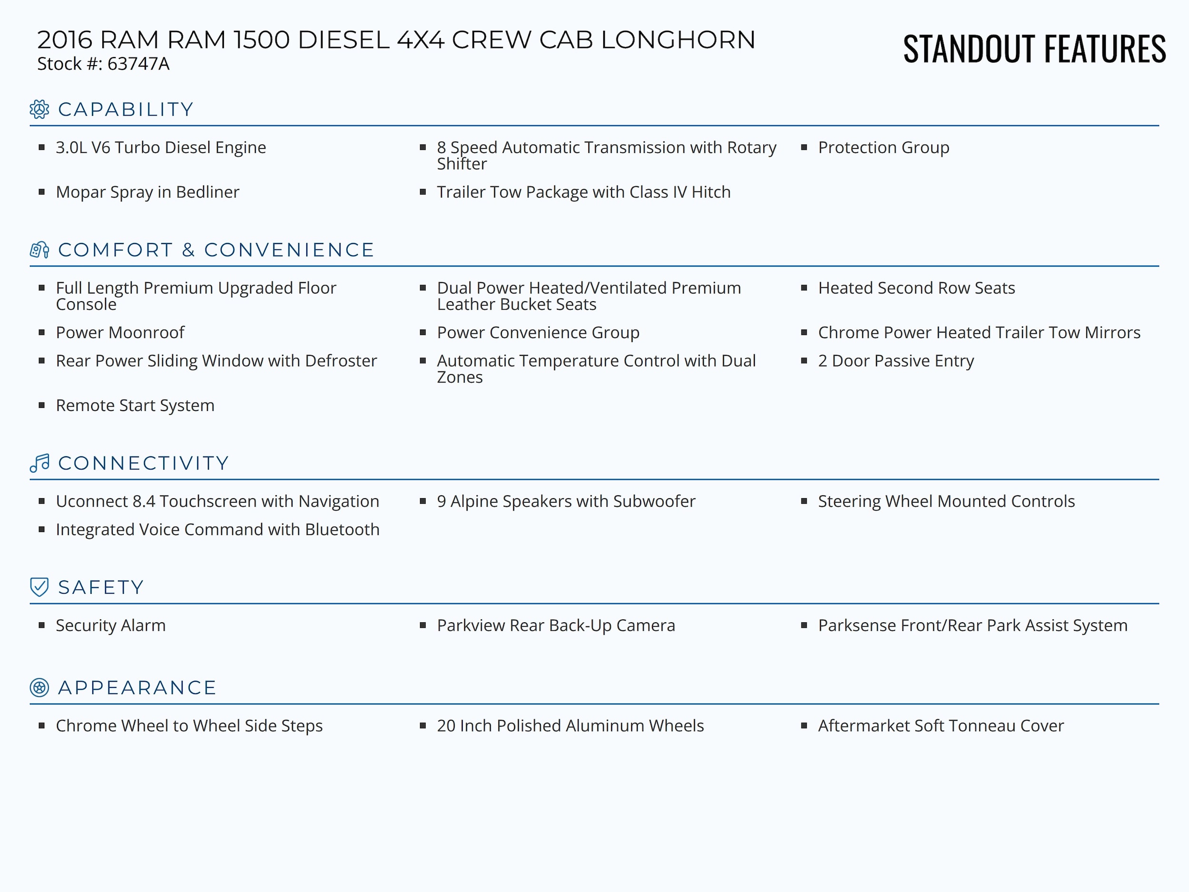The image size is (1189, 892).
Task: Select the Power Moonroof feature
Action: click(x=120, y=332)
